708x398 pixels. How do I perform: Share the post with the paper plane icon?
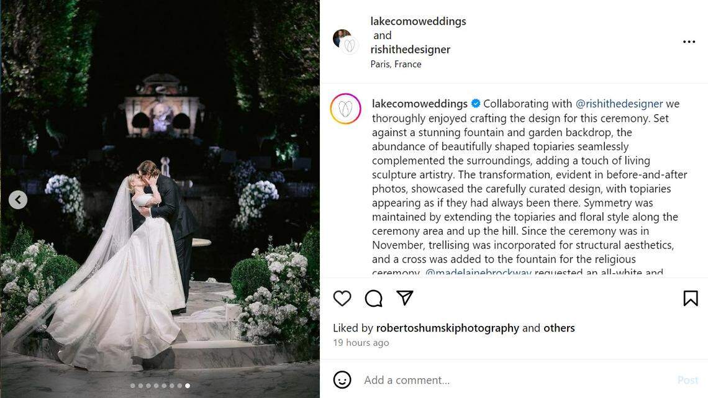coord(405,298)
